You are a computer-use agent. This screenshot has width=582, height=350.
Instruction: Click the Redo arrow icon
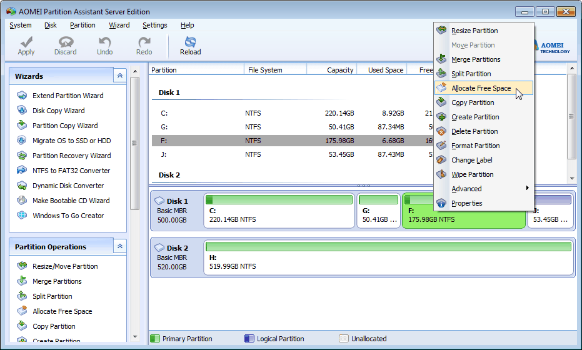click(x=144, y=42)
